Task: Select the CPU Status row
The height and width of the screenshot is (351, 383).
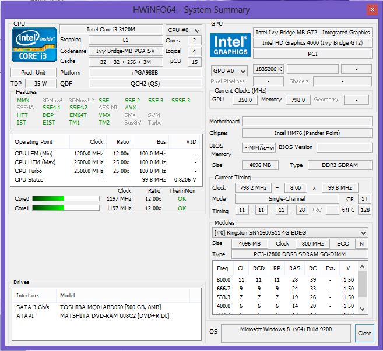Action: 106,180
